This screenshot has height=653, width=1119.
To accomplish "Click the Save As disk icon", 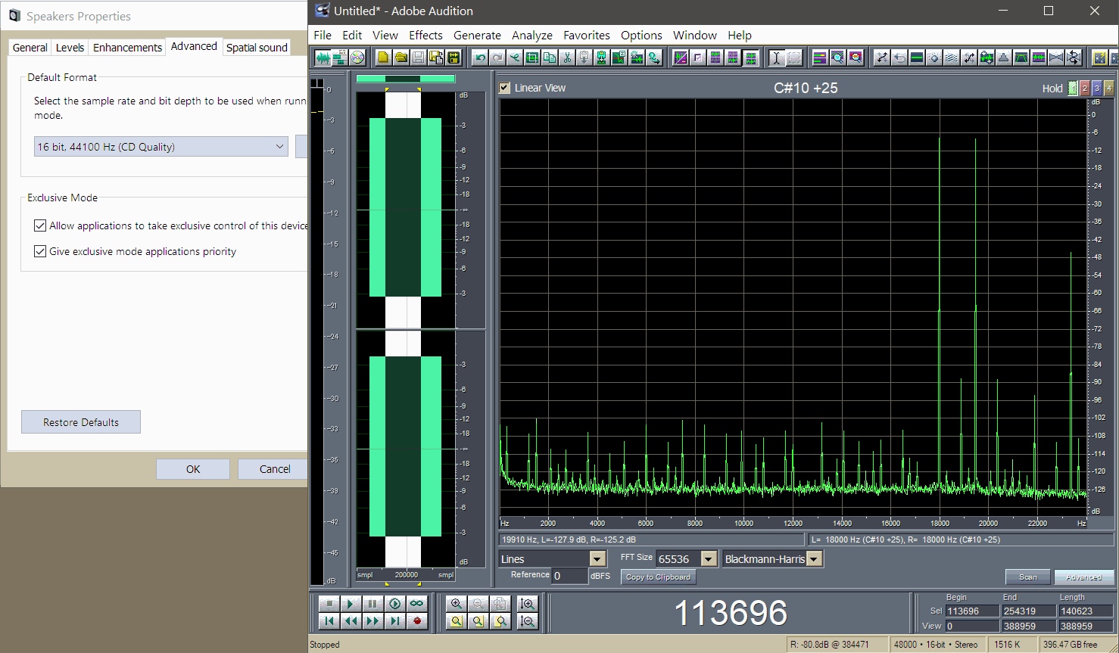I will 437,58.
